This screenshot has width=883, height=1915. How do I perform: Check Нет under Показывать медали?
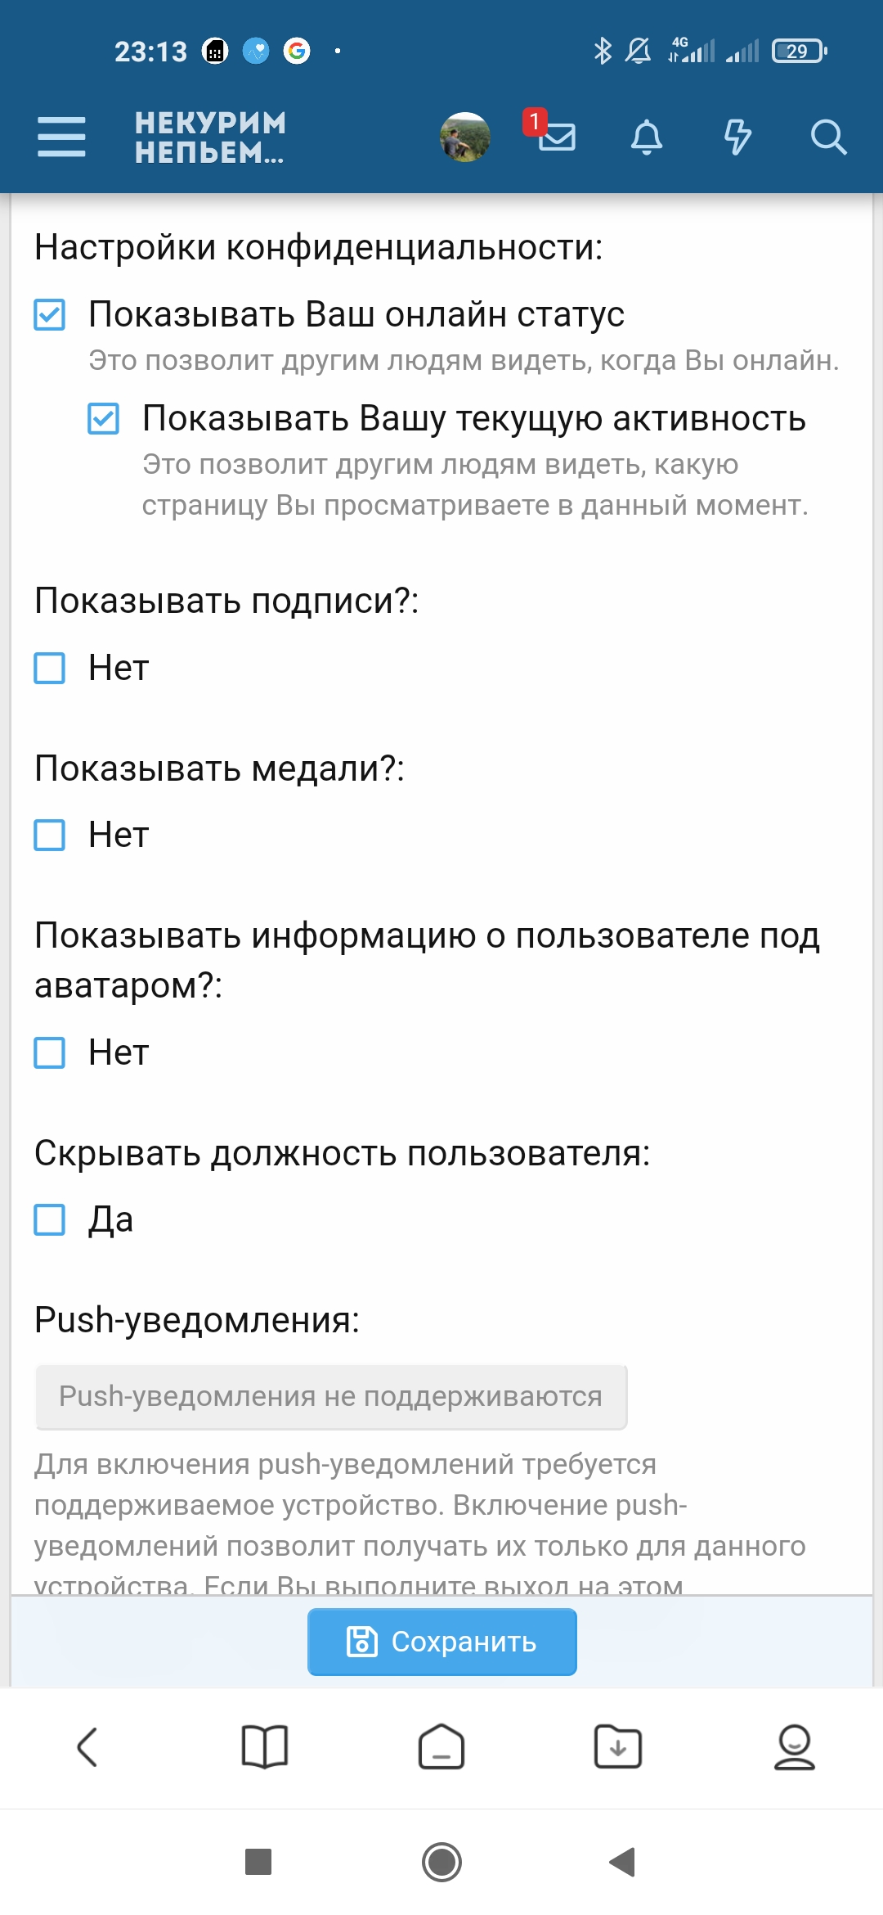coord(50,835)
